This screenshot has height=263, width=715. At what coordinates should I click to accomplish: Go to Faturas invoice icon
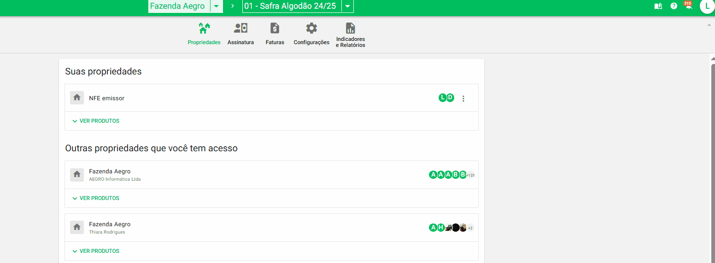tap(275, 29)
